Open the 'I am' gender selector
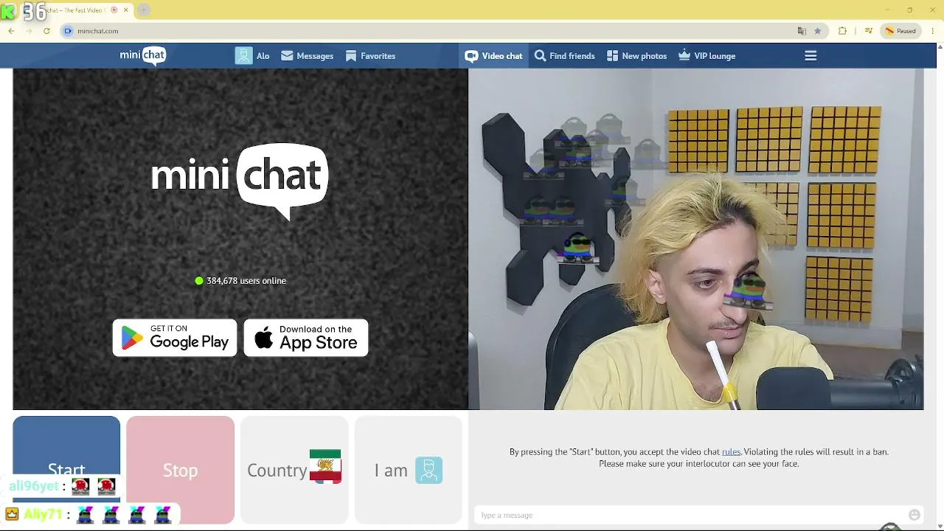 [408, 470]
